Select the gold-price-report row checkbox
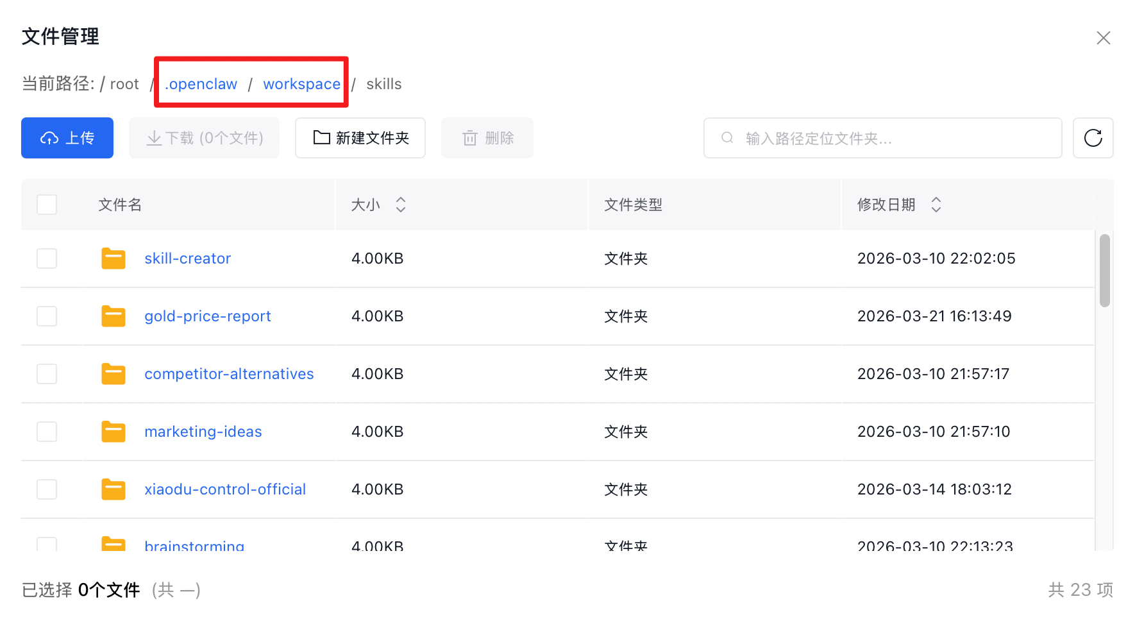Image resolution: width=1135 pixels, height=626 pixels. [47, 316]
